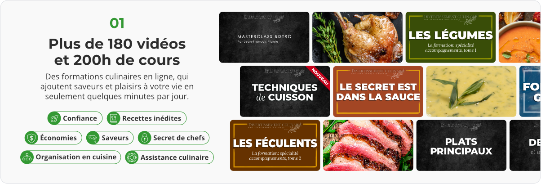Click the shield dollar icon beside Économies

click(x=31, y=138)
